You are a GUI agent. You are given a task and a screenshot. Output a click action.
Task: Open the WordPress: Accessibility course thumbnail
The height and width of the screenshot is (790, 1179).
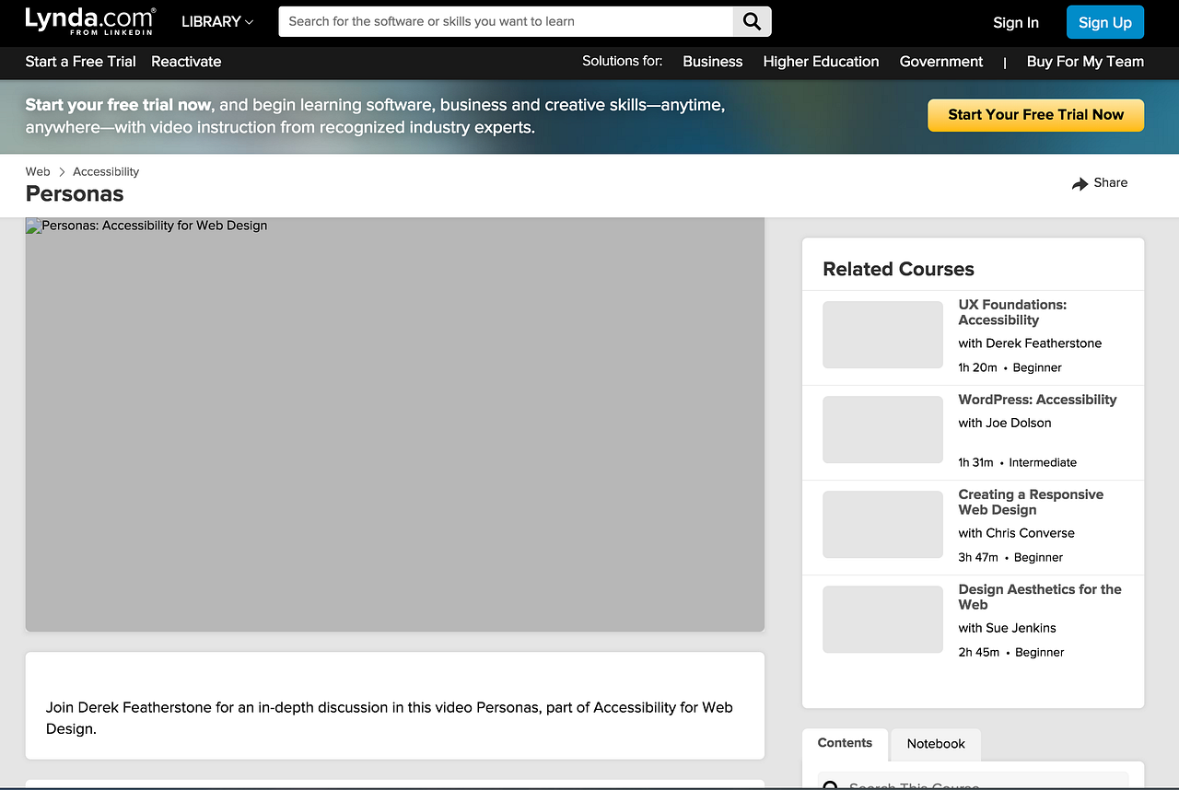[x=881, y=429]
